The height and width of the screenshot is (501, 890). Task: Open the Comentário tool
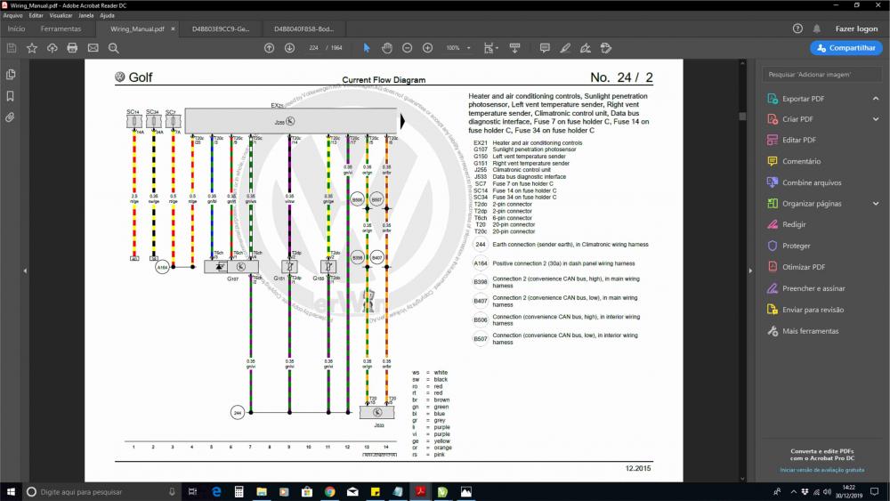click(801, 161)
